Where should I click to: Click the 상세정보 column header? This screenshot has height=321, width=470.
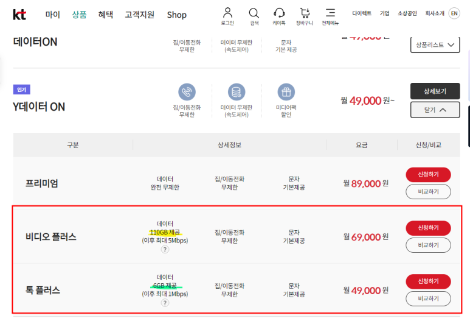pos(229,145)
